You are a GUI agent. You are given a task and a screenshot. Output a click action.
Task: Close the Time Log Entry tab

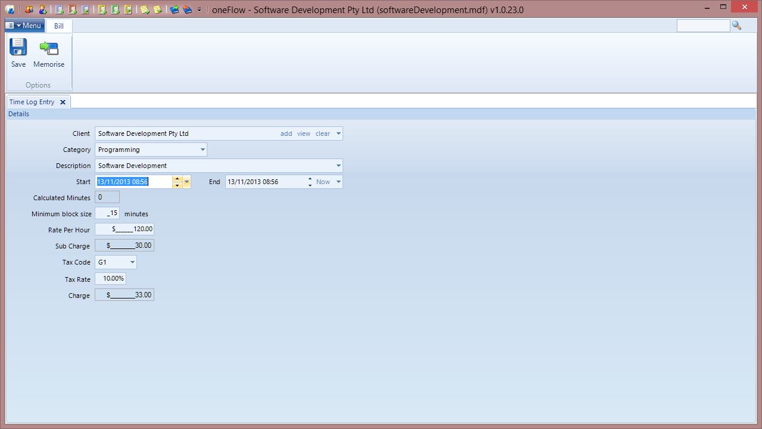(x=63, y=102)
